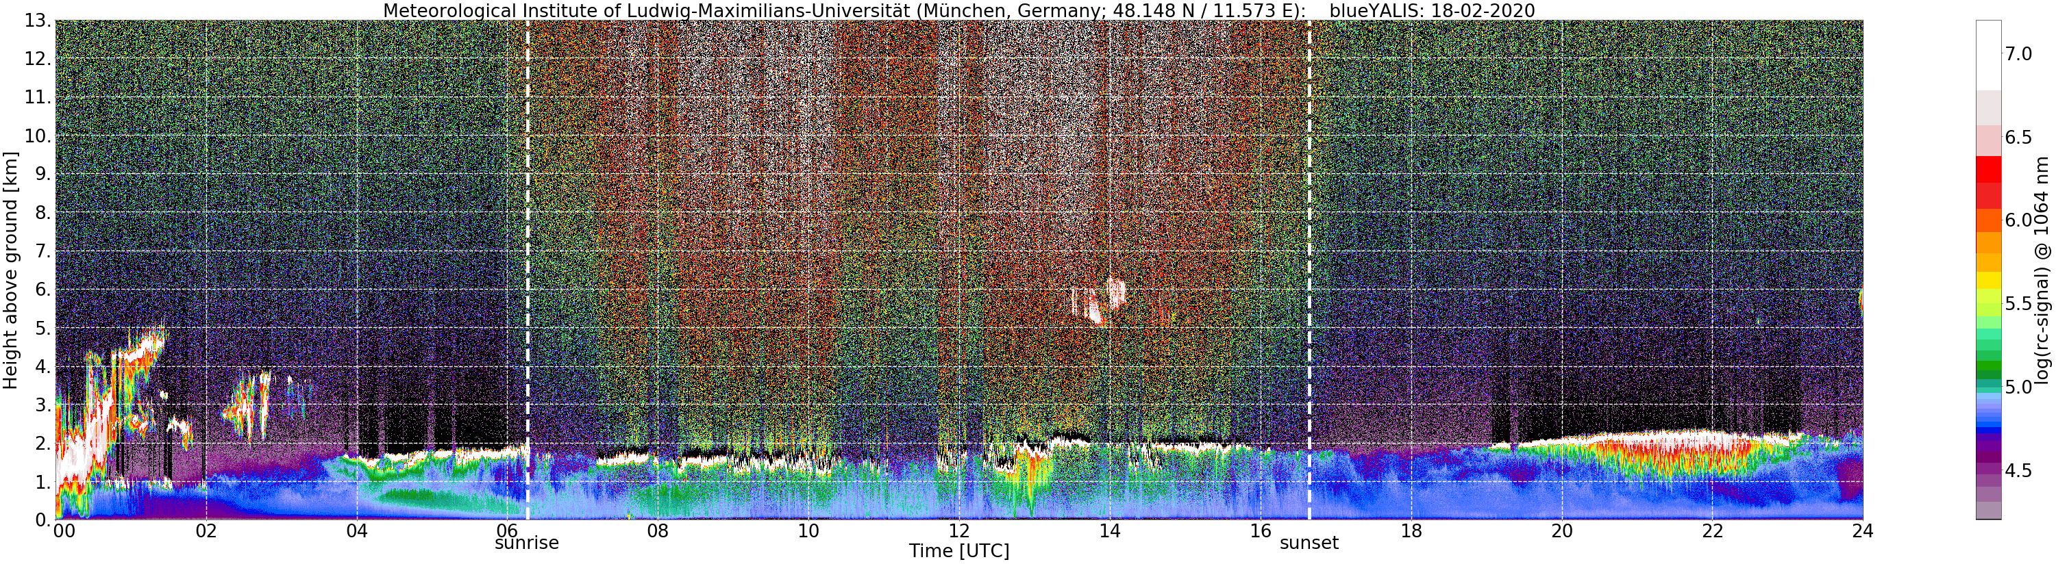The image size is (2056, 564).
Task: Click the '2.' height axis tick label
Action: click(x=42, y=443)
